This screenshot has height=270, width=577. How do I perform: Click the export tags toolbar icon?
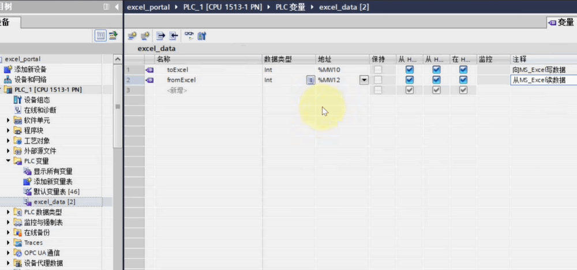[x=160, y=36]
